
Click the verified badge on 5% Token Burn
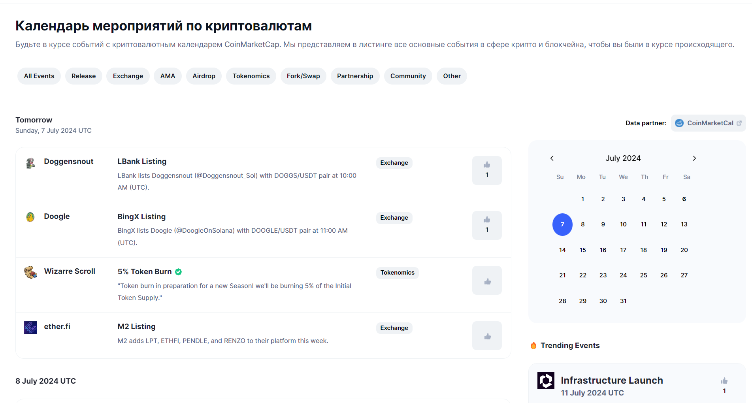[x=178, y=271]
